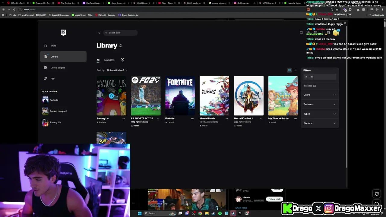386x217 pixels.
Task: Open the three-dot menu for Mortal Kombat 1
Action: 261,119
